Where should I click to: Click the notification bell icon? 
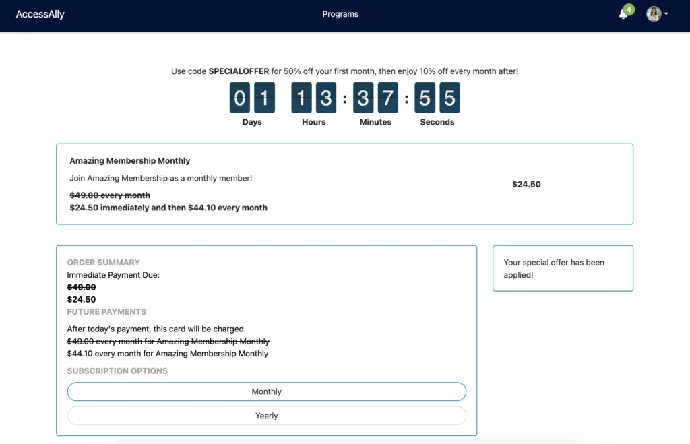(x=623, y=15)
